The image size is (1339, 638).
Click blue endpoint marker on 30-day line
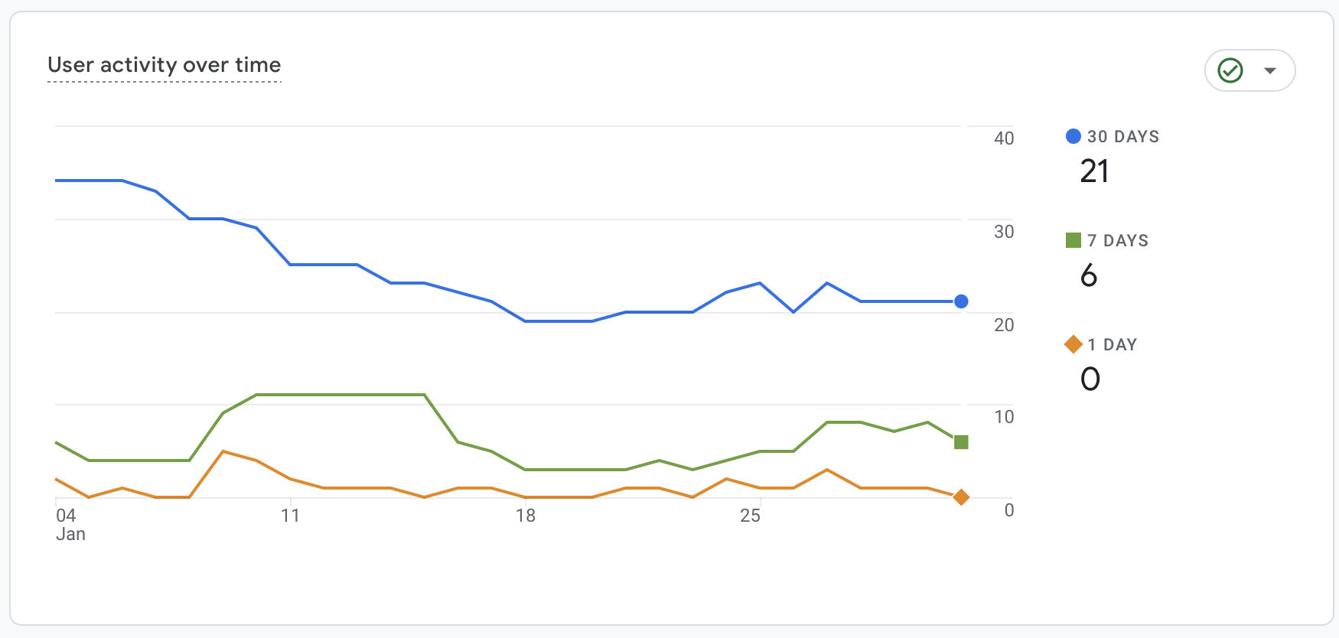coord(961,301)
